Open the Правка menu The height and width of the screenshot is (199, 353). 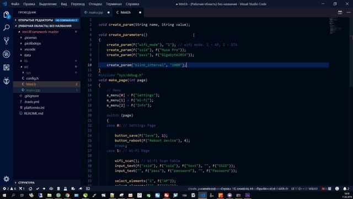point(29,4)
